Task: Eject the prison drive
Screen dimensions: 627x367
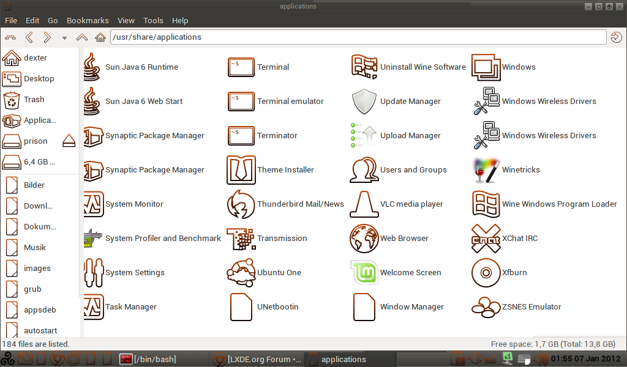Action: point(69,141)
